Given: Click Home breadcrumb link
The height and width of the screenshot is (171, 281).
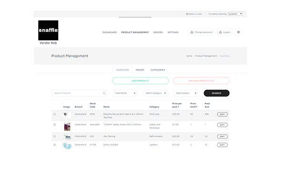Looking at the screenshot, I should tap(189, 56).
